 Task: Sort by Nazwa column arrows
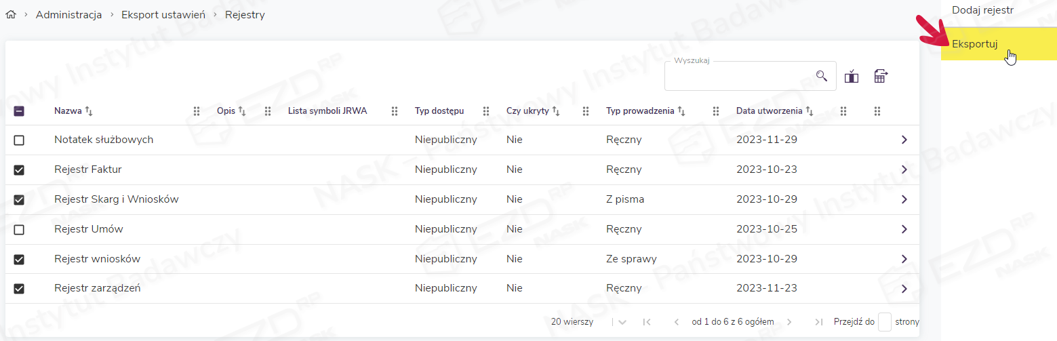tap(89, 111)
